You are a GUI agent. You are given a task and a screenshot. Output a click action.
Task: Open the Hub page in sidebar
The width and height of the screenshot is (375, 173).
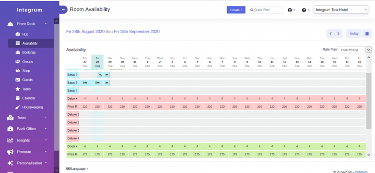(25, 34)
